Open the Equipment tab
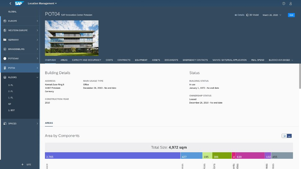Viewport: 301px width, 169px height. [141, 60]
